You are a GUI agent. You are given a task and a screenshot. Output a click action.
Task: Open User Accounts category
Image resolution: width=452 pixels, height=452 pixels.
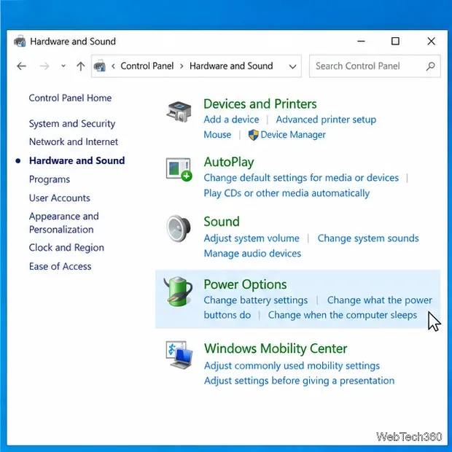pyautogui.click(x=59, y=198)
